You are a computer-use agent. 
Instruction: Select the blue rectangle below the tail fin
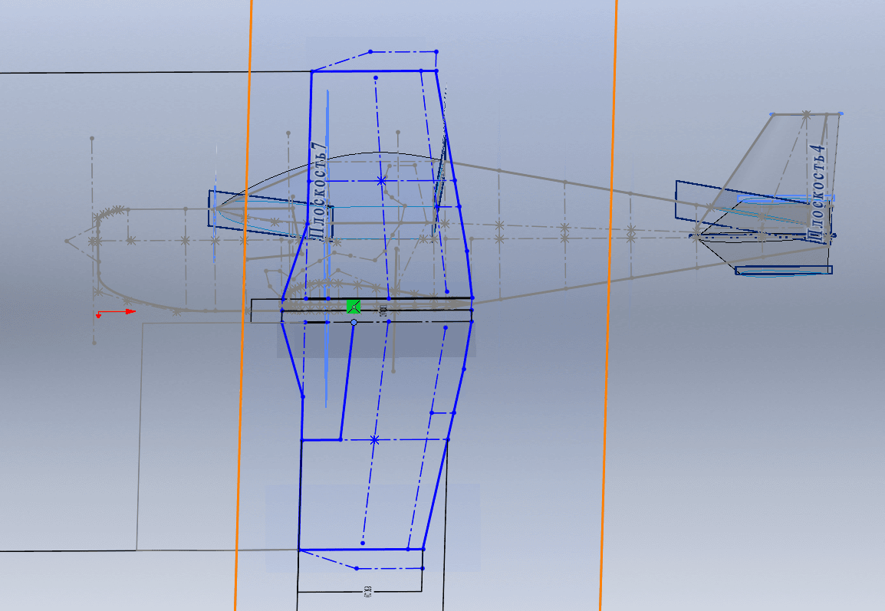pyautogui.click(x=783, y=270)
